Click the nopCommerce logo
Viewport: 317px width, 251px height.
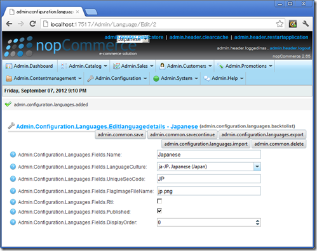70,46
